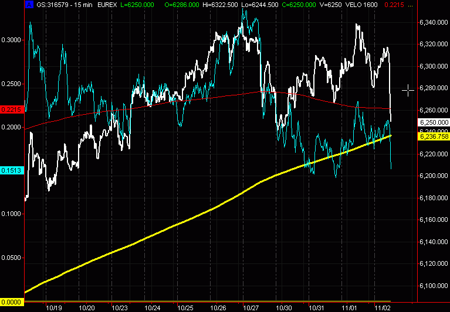Click the 6,100.000 price axis label
Viewport: 450px width, 312px height.
coord(434,286)
